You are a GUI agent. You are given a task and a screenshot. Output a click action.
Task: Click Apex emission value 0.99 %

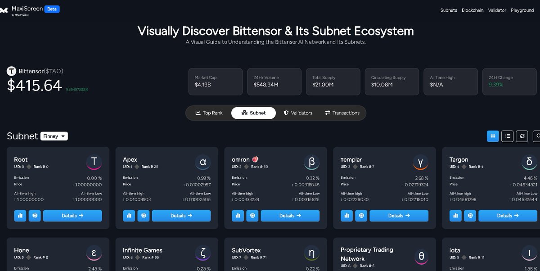click(x=203, y=178)
